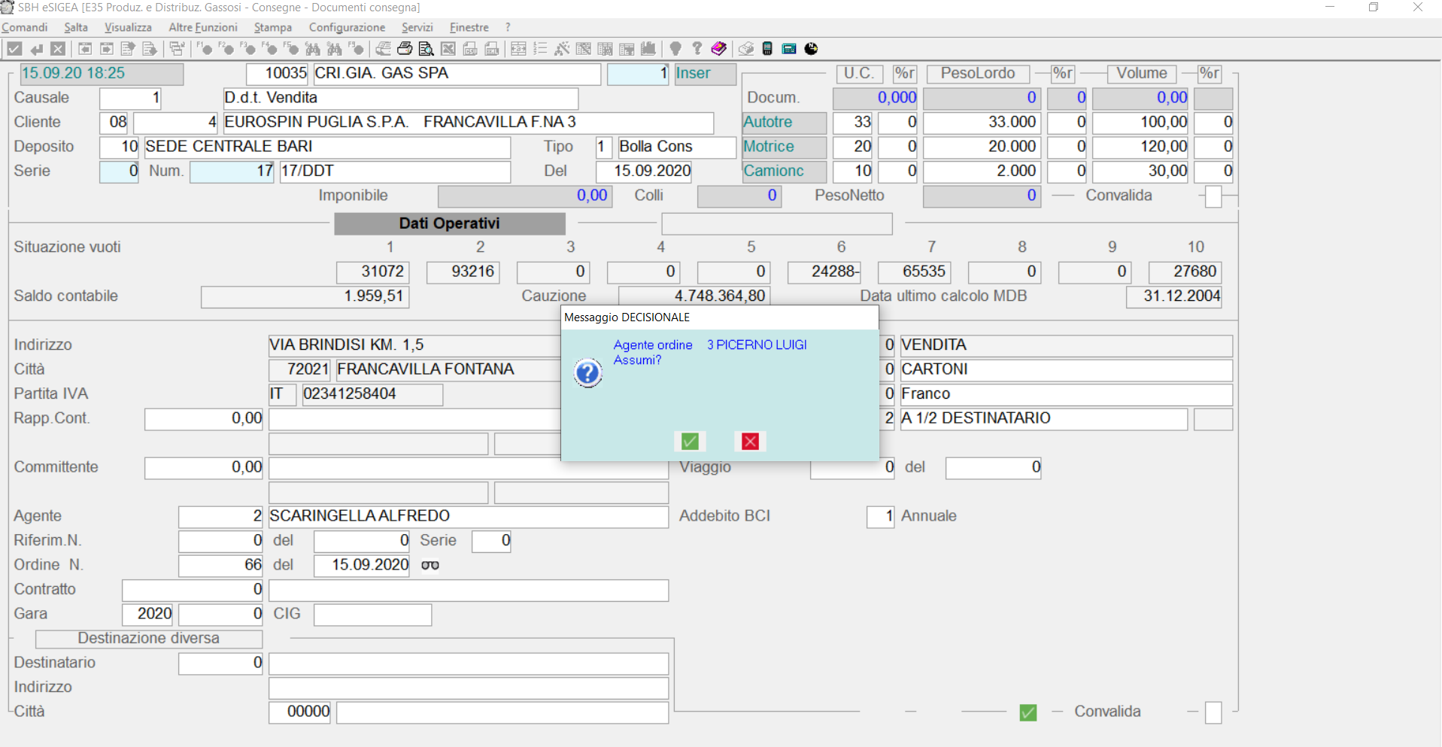Click the black compass icon in the toolbar

coord(811,49)
